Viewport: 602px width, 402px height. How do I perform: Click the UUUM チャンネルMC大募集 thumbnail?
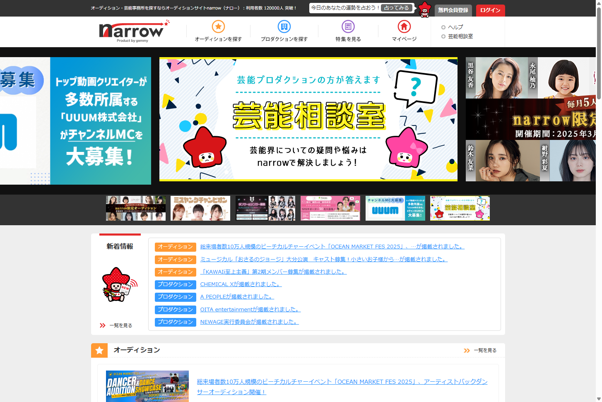tap(395, 208)
